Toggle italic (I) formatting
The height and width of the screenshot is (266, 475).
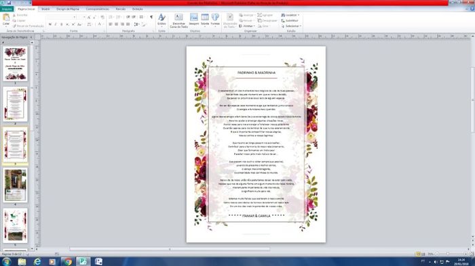pyautogui.click(x=56, y=24)
